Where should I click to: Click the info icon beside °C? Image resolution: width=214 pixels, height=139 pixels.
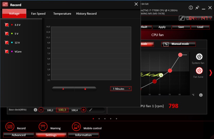pos(201,95)
